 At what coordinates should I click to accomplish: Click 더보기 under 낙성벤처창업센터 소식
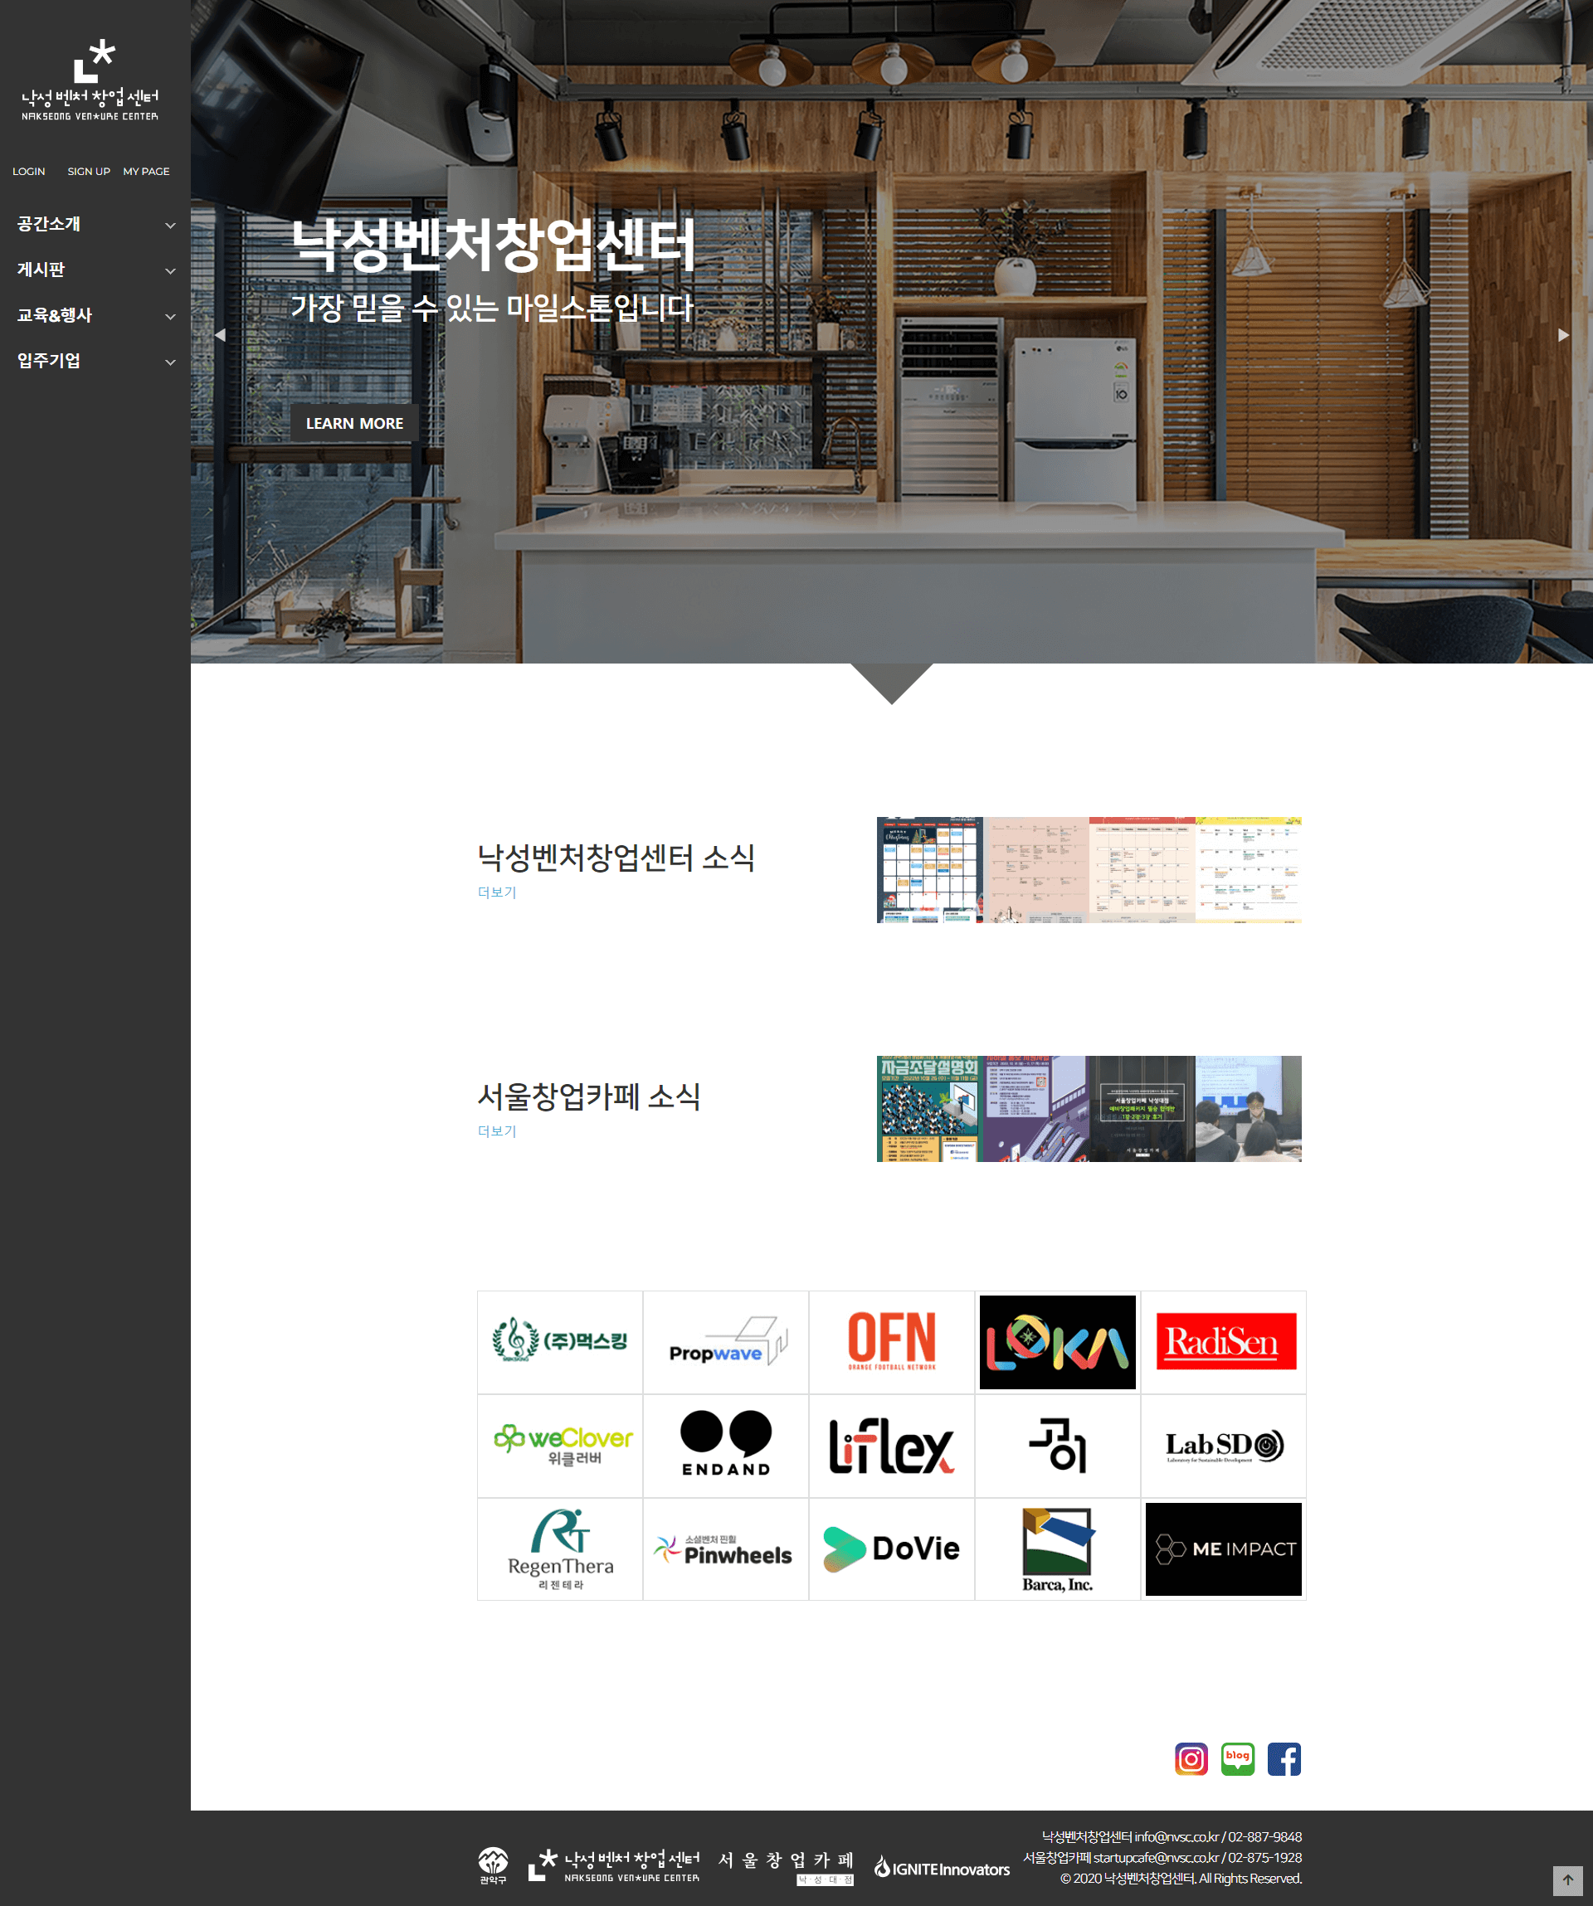[x=496, y=892]
